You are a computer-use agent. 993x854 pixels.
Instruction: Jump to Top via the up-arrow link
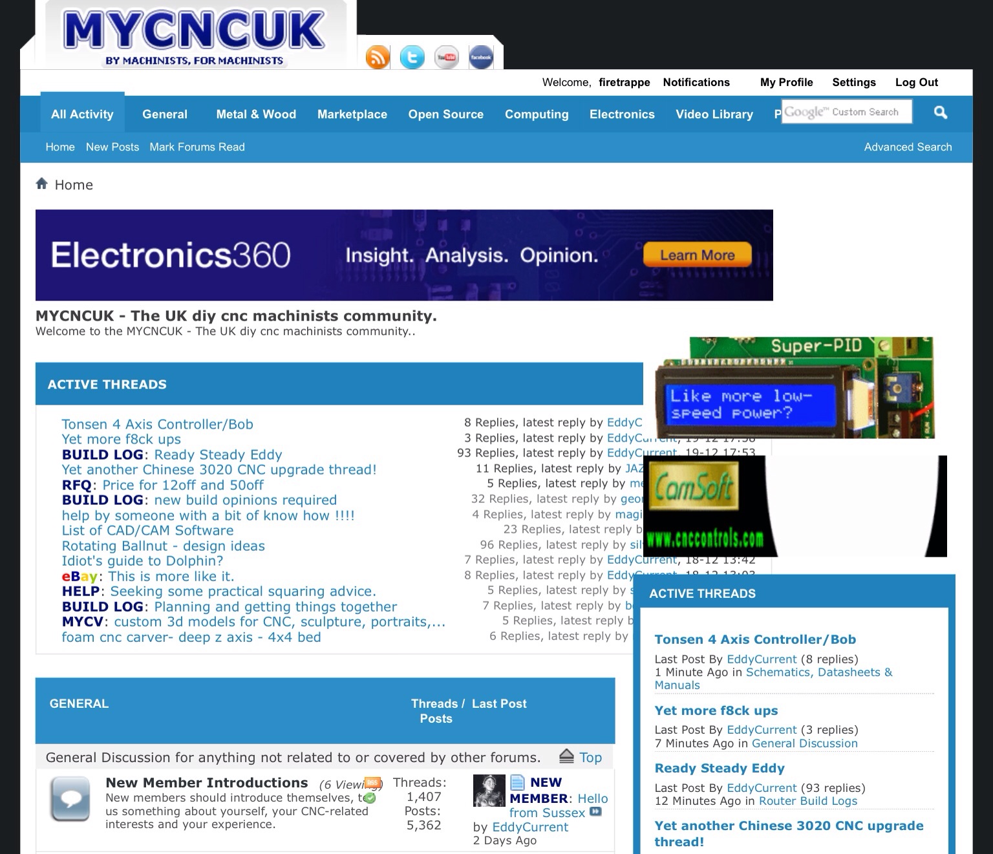coord(581,757)
